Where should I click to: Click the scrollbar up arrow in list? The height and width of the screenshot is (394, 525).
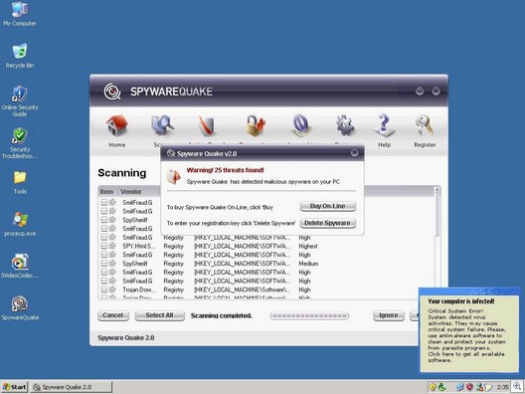[x=437, y=190]
